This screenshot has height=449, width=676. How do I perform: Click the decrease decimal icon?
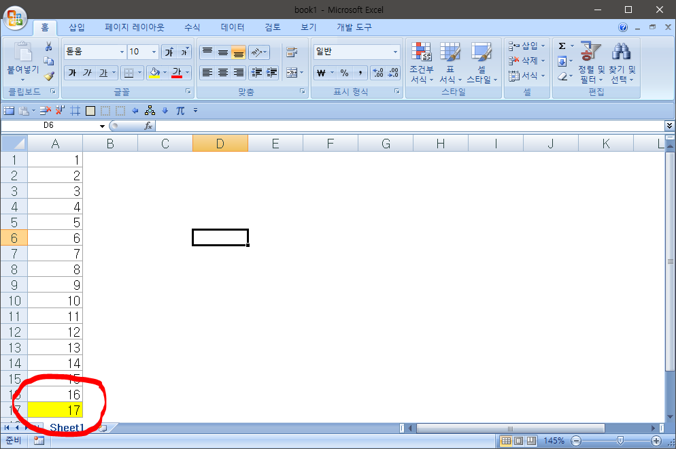(393, 73)
